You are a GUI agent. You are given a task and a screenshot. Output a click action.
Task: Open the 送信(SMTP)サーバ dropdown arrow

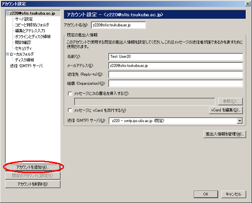click(239, 121)
